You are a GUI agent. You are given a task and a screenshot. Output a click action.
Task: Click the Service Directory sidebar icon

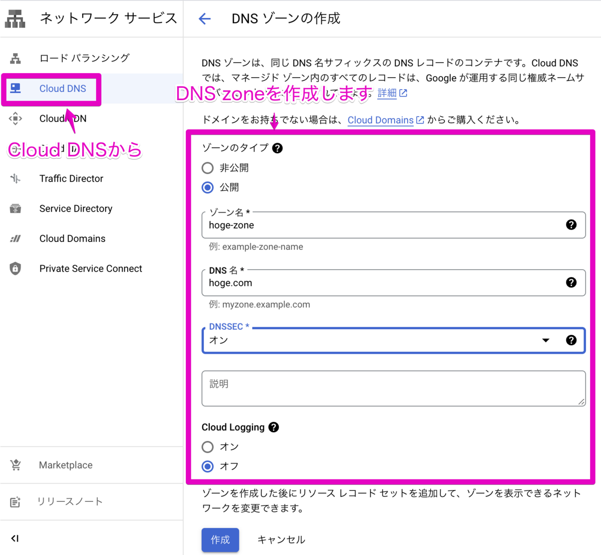point(16,208)
